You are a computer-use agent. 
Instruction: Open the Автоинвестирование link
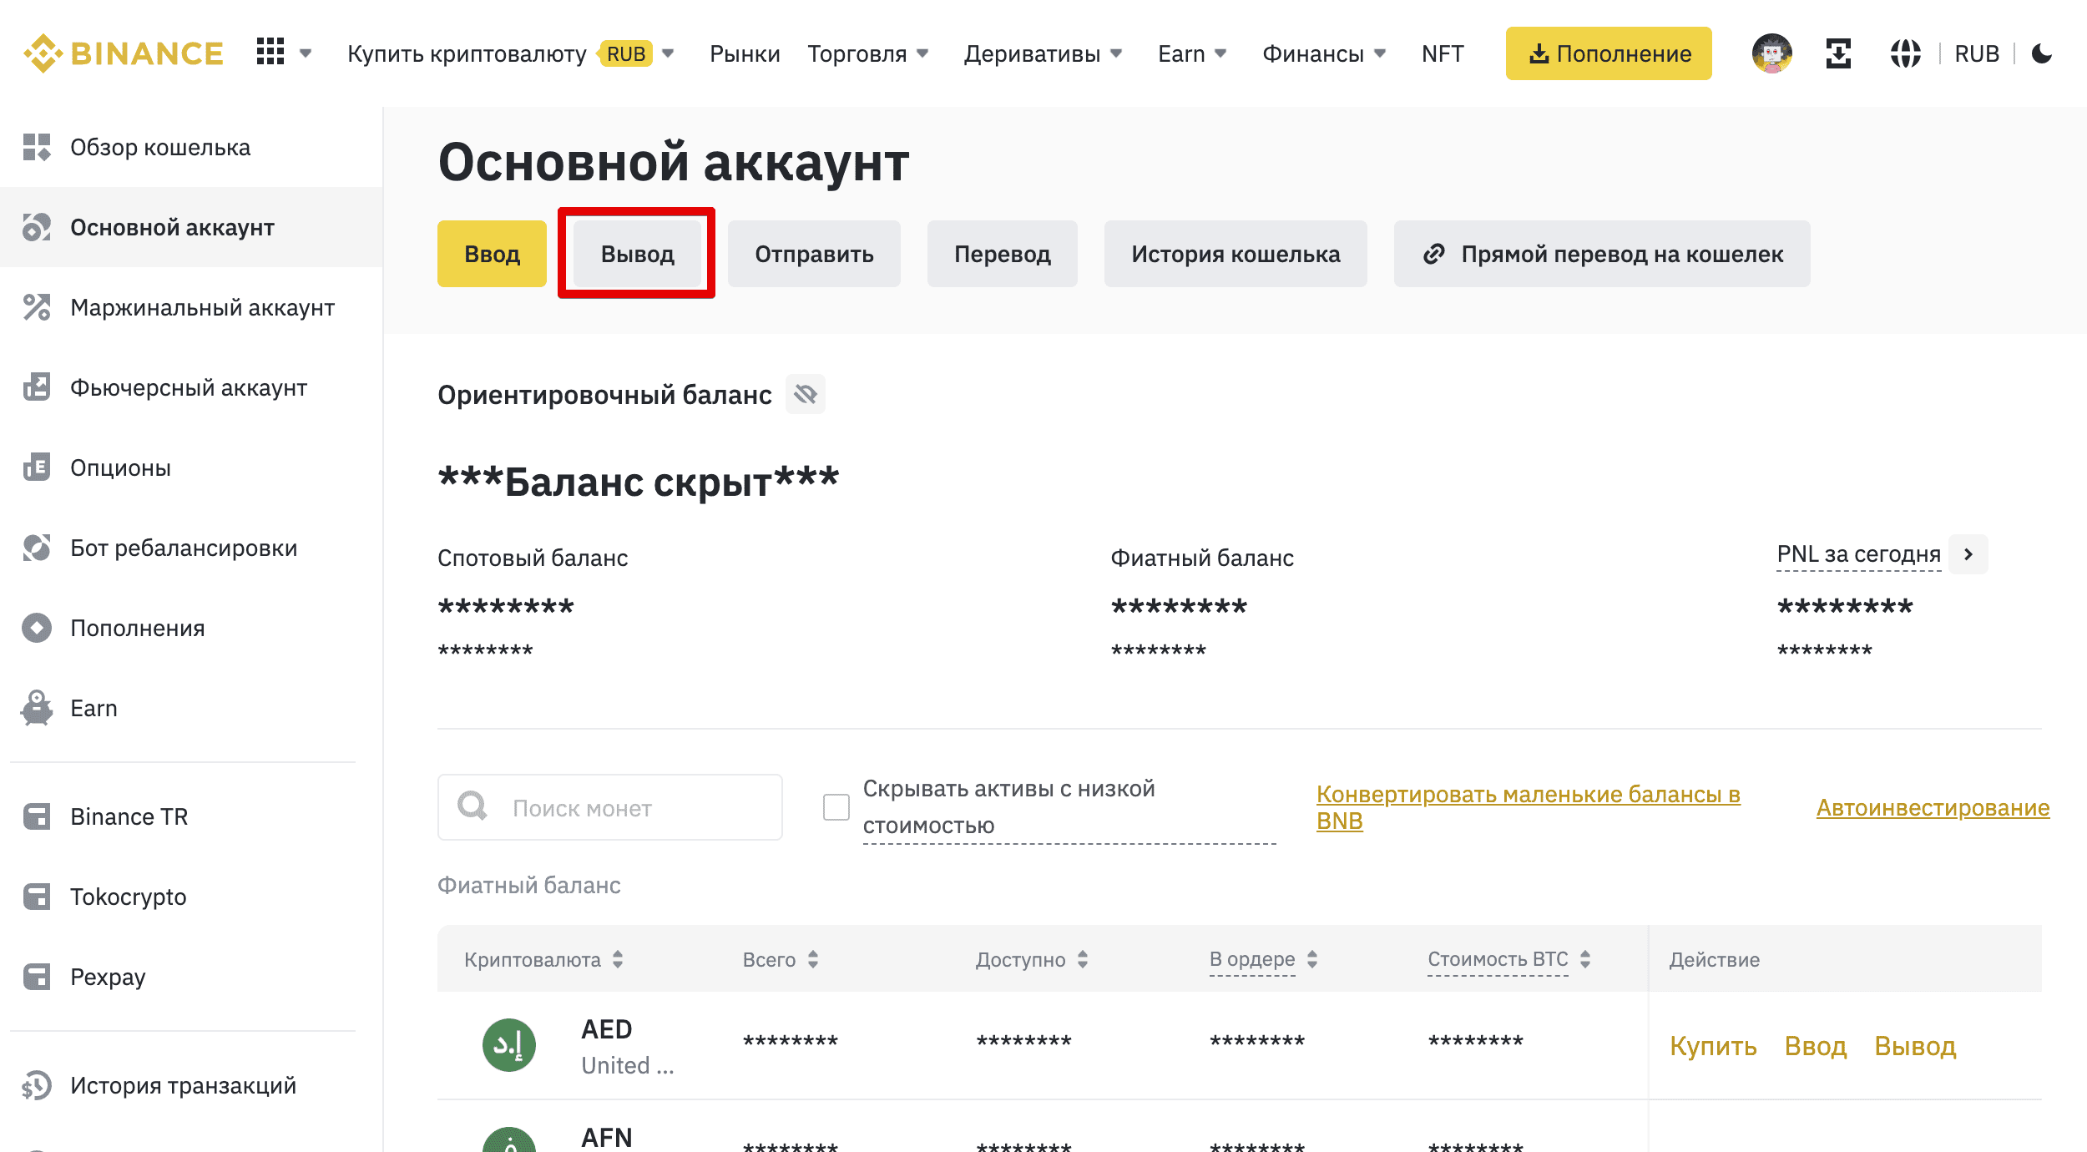pyautogui.click(x=1933, y=807)
